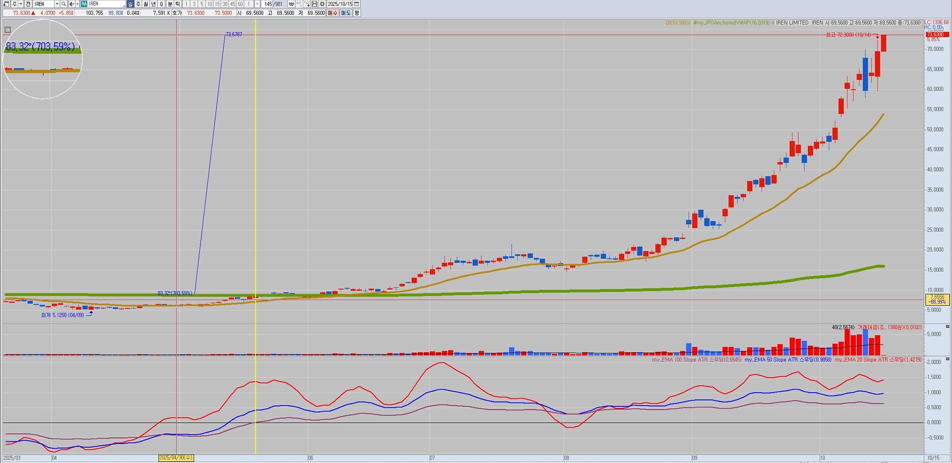Expand the IREN symbol code dropdown arrow
The height and width of the screenshot is (463, 952).
pyautogui.click(x=57, y=4)
